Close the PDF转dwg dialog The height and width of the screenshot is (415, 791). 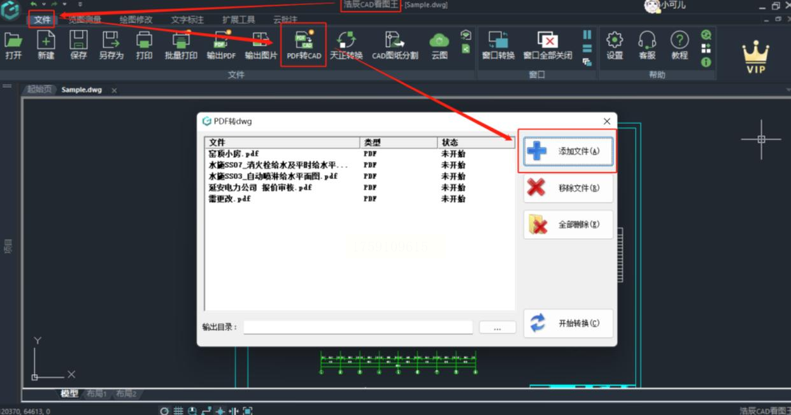[606, 121]
